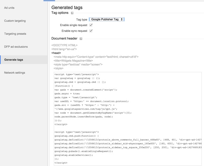Screen dimensions: 204x166
Task: Click the html lang="en-us" line
Action: coord(64,49)
